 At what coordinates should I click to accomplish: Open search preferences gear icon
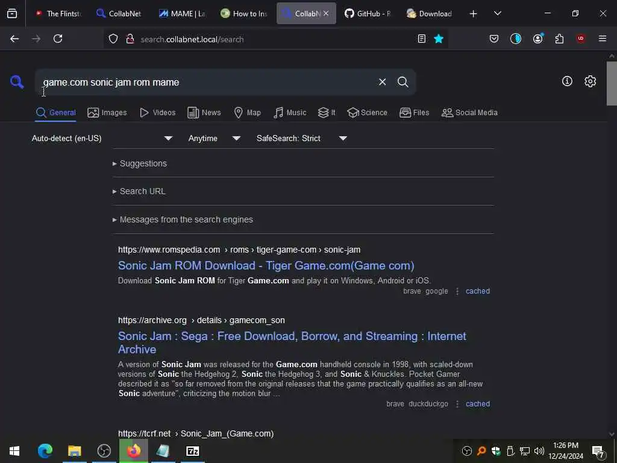pyautogui.click(x=590, y=81)
